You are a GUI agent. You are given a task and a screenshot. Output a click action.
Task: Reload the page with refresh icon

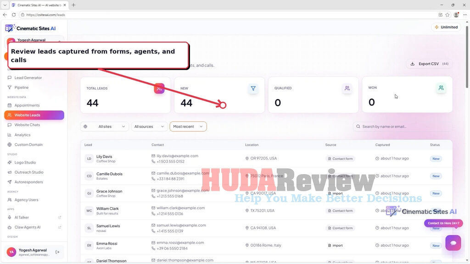[13, 15]
